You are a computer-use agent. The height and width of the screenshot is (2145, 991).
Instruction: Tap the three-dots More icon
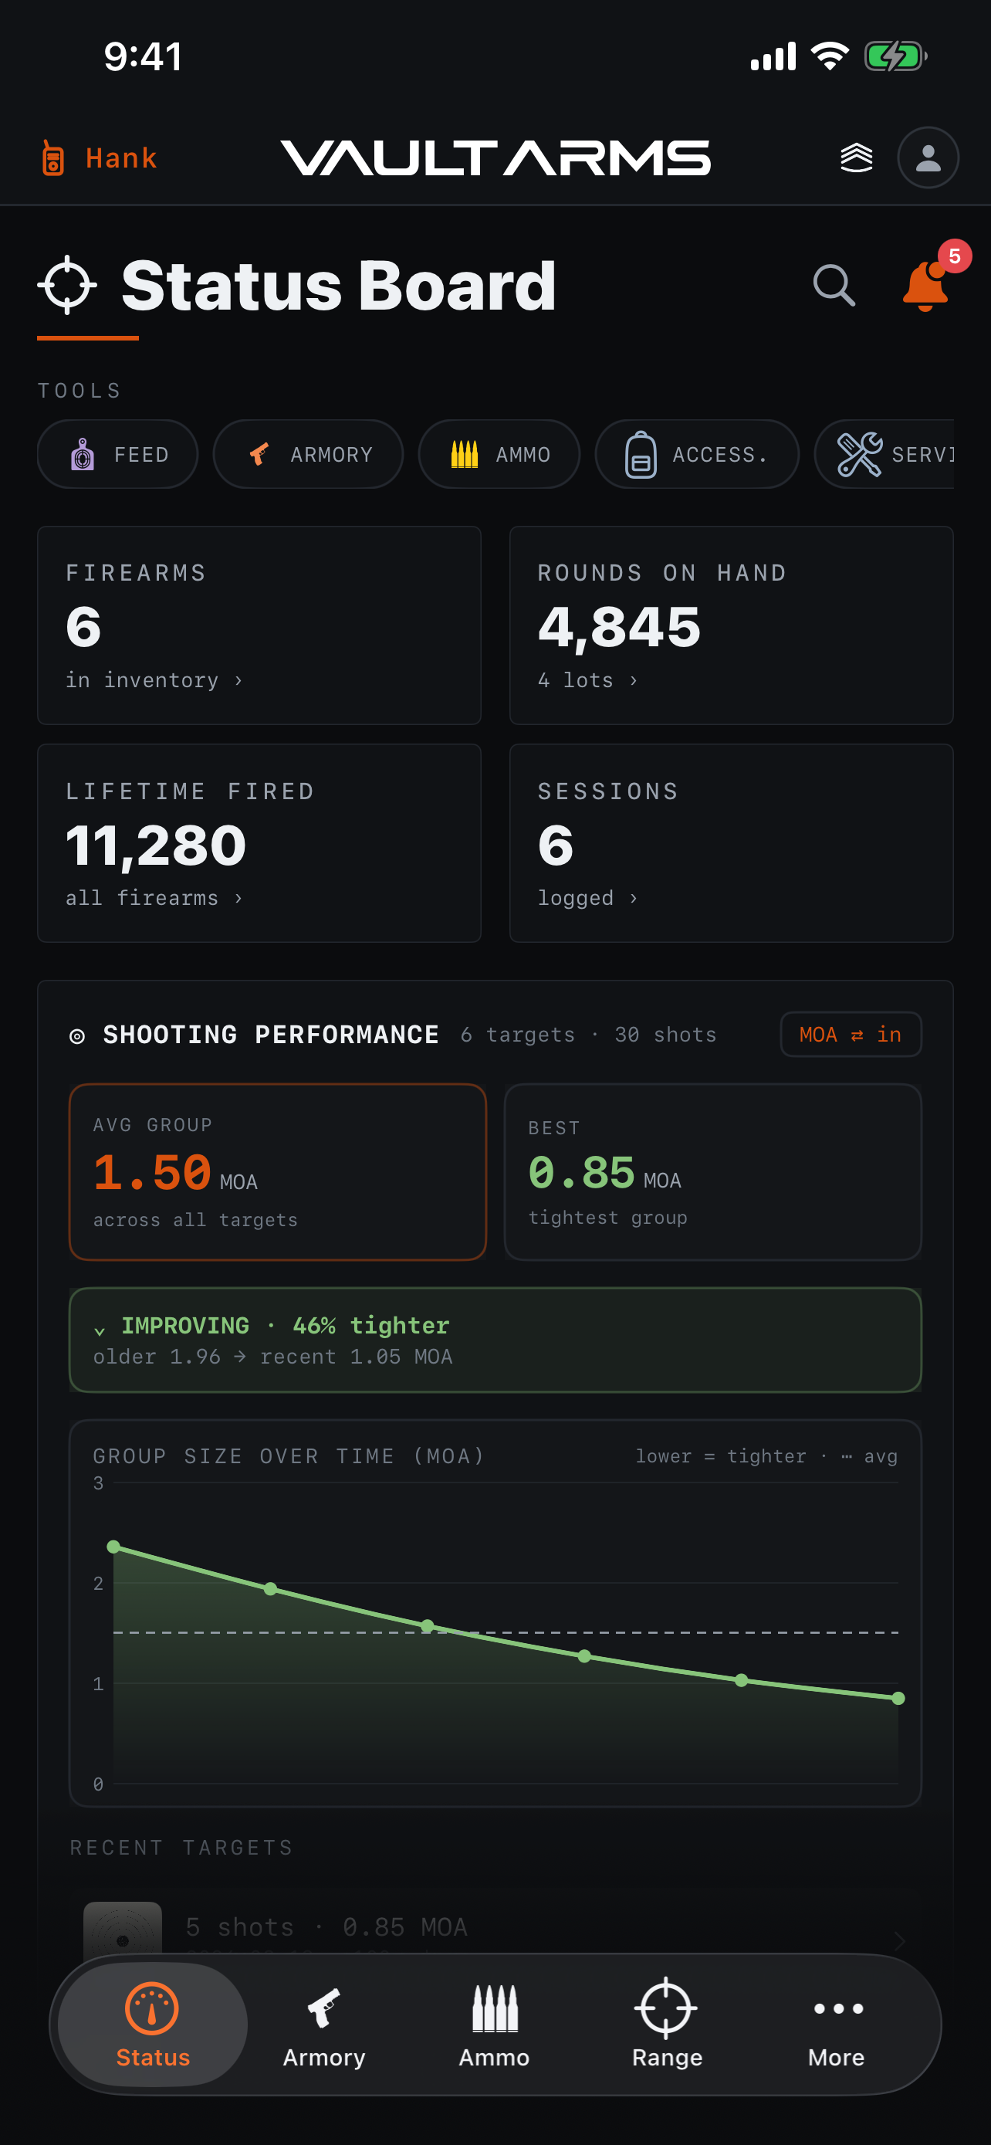838,2008
